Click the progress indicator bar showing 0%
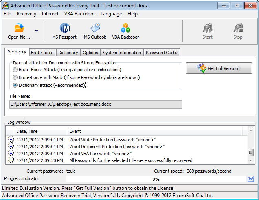This screenshot has height=200, width=259. point(156,179)
